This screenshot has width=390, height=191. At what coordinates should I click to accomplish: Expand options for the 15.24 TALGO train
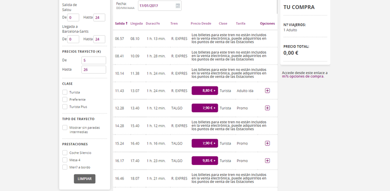click(267, 143)
